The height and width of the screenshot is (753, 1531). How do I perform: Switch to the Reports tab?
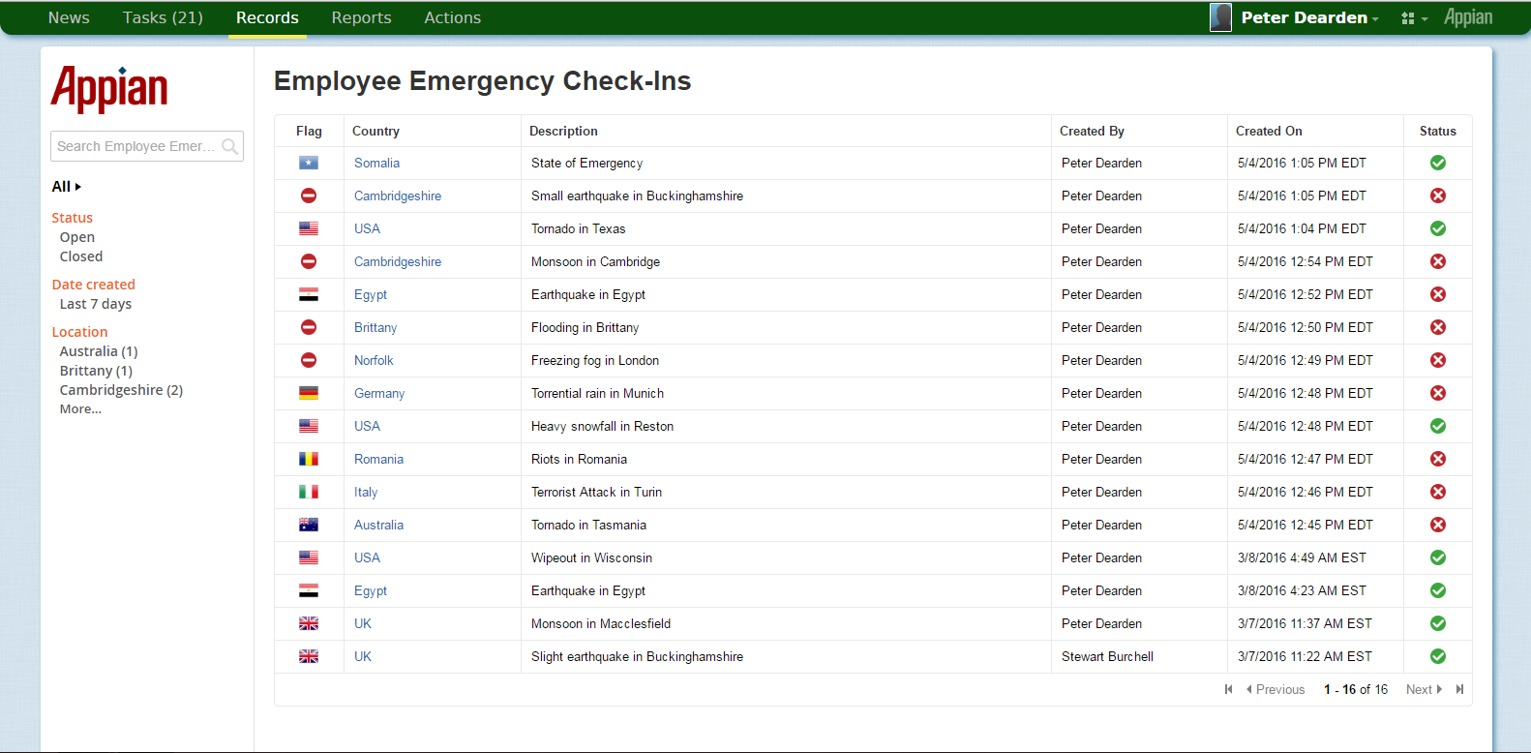(x=361, y=17)
